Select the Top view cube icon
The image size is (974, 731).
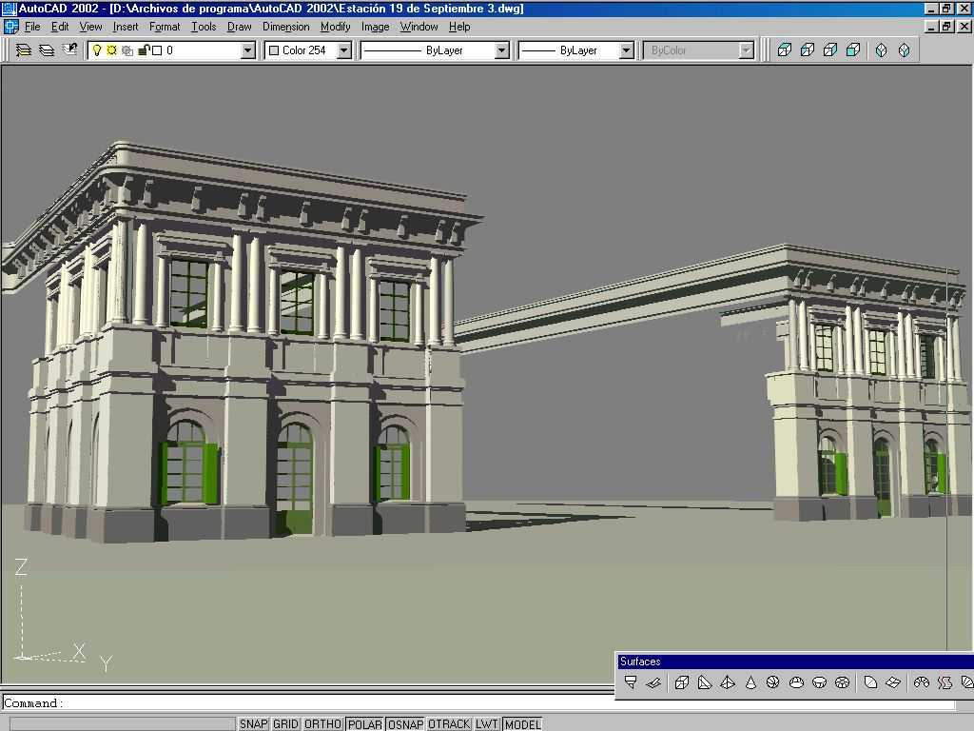[785, 50]
